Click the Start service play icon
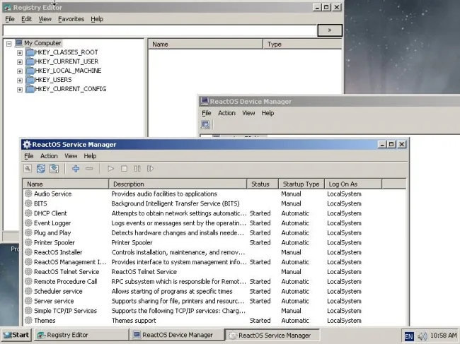This screenshot has width=460, height=344. pos(110,169)
